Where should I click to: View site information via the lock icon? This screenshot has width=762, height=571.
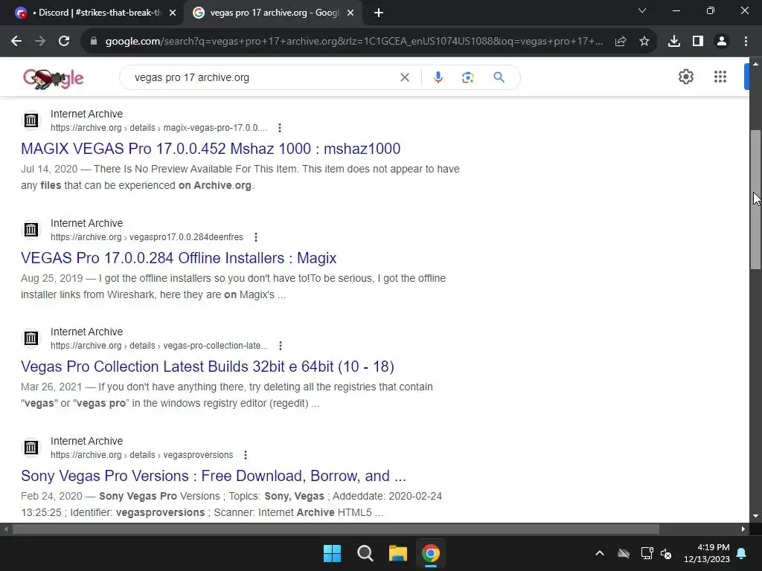94,42
